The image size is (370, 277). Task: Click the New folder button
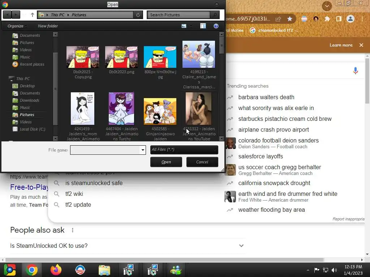48,26
